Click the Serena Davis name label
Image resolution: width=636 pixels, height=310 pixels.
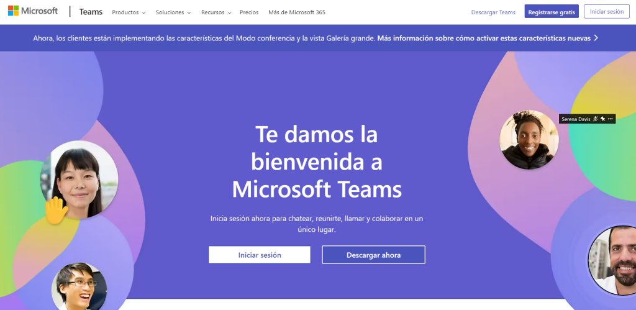coord(576,119)
